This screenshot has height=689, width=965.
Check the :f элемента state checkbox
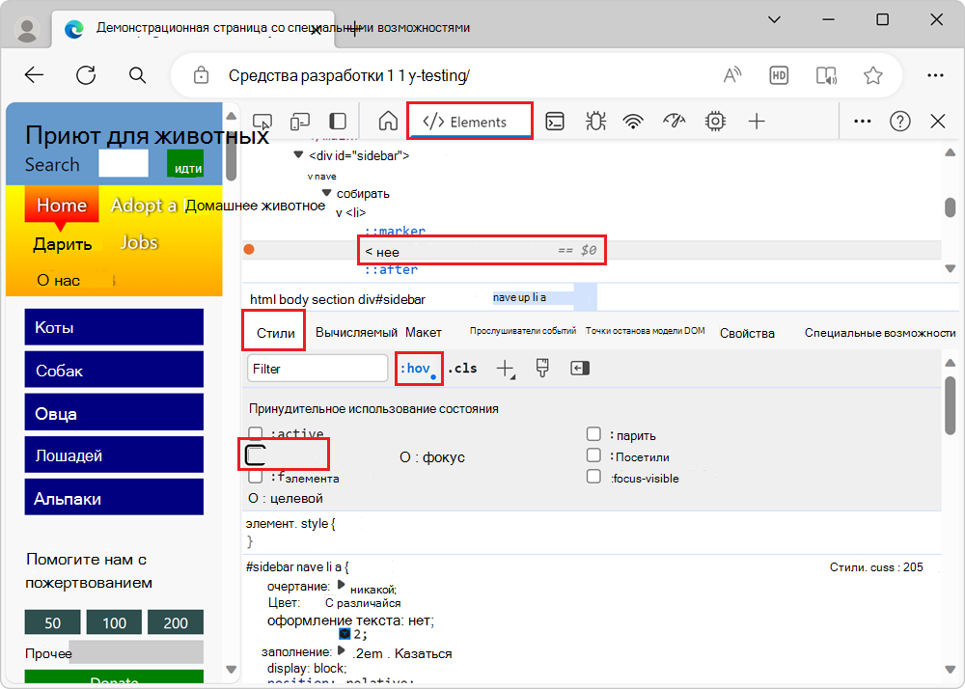[256, 477]
